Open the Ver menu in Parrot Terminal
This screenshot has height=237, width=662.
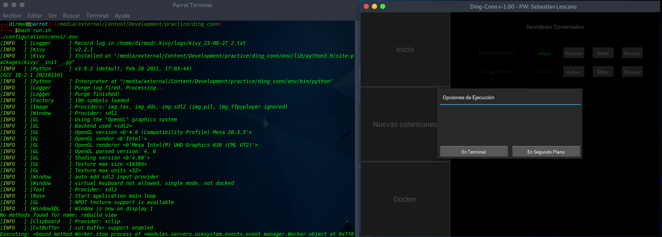[52, 16]
